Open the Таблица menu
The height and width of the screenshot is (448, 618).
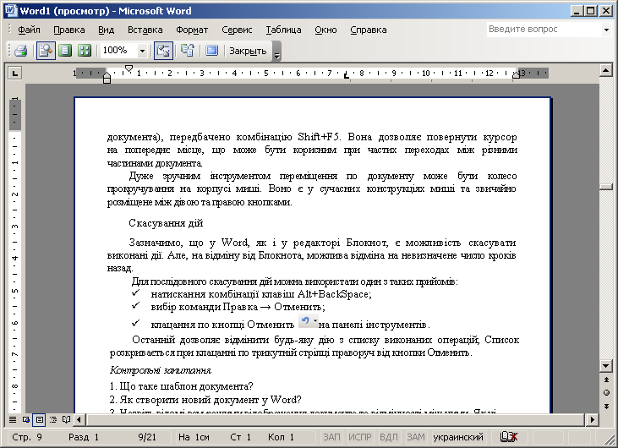[x=283, y=30]
